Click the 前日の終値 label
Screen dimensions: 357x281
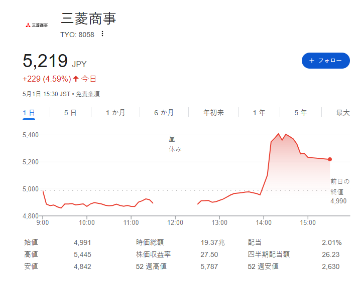pyautogui.click(x=340, y=187)
